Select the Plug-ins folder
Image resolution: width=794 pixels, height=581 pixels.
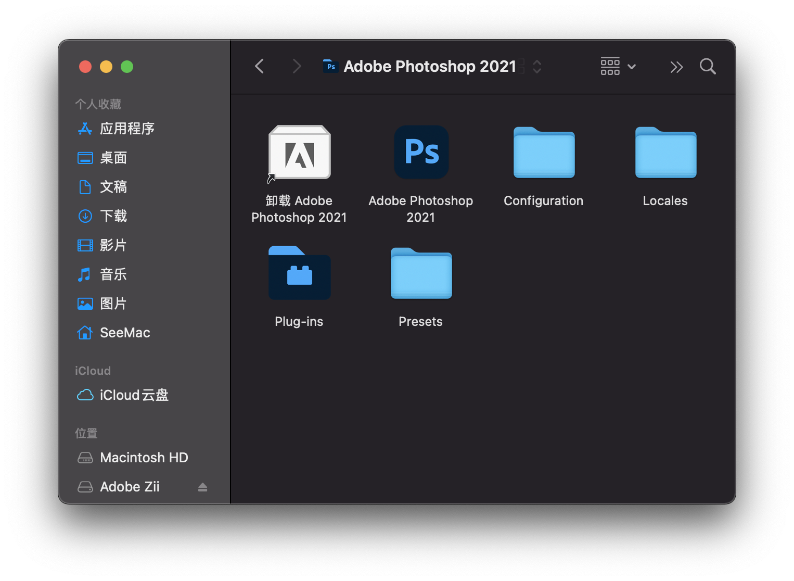299,273
